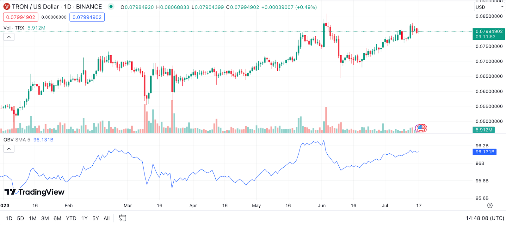Click the 96.131B OBV axis label
The image size is (506, 225).
(484, 152)
